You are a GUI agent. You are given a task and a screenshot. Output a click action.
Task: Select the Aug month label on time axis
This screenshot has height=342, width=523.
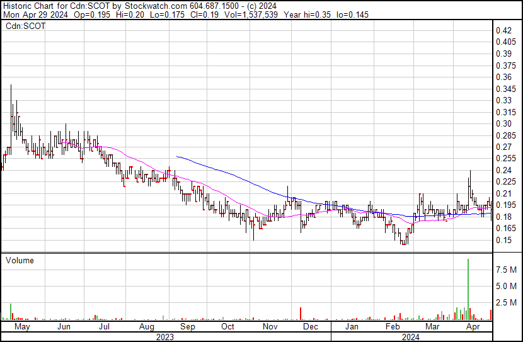146,327
